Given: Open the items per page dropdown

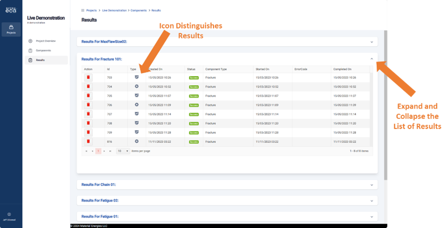Looking at the screenshot, I should point(123,151).
